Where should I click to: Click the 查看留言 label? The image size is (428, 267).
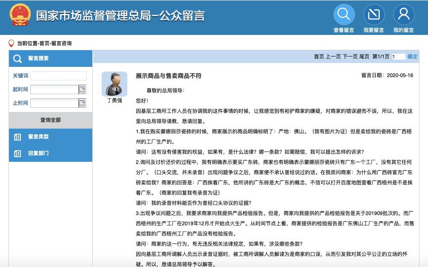pyautogui.click(x=344, y=30)
